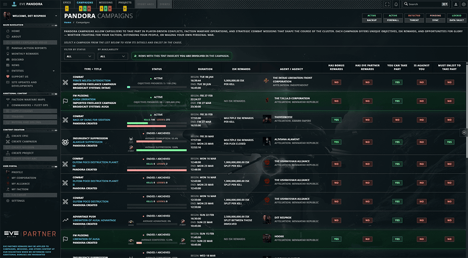Image resolution: width=468 pixels, height=258 pixels.
Task: Open the Filter By Status dropdown
Action: point(79,56)
